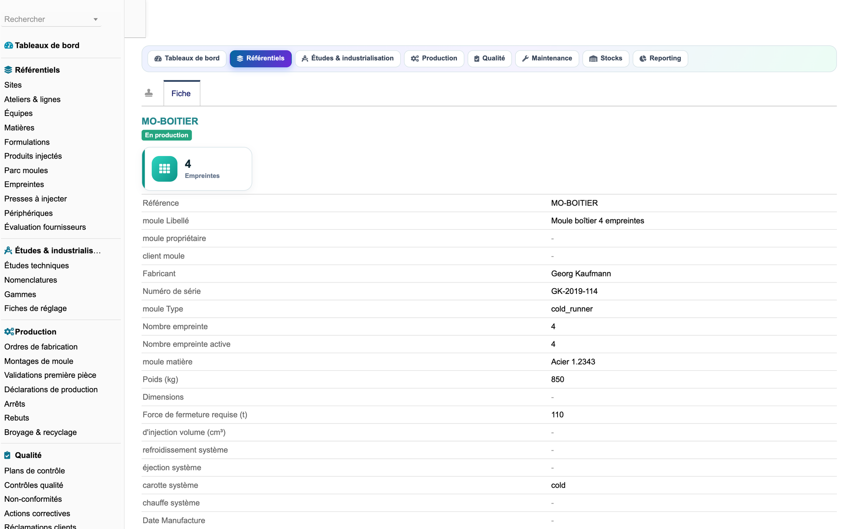Open Études & industrialisation top menu

[348, 58]
